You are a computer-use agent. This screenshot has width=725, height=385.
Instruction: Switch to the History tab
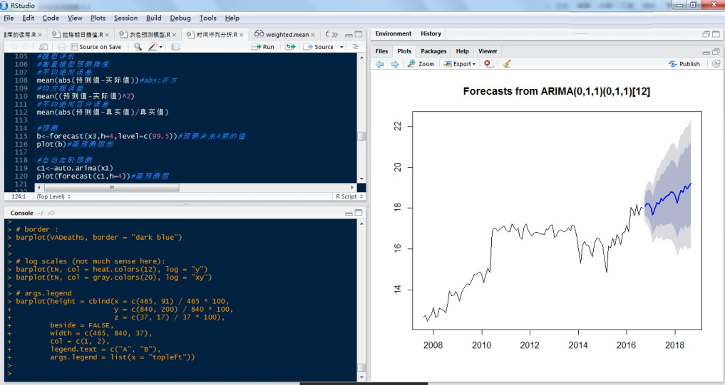431,33
